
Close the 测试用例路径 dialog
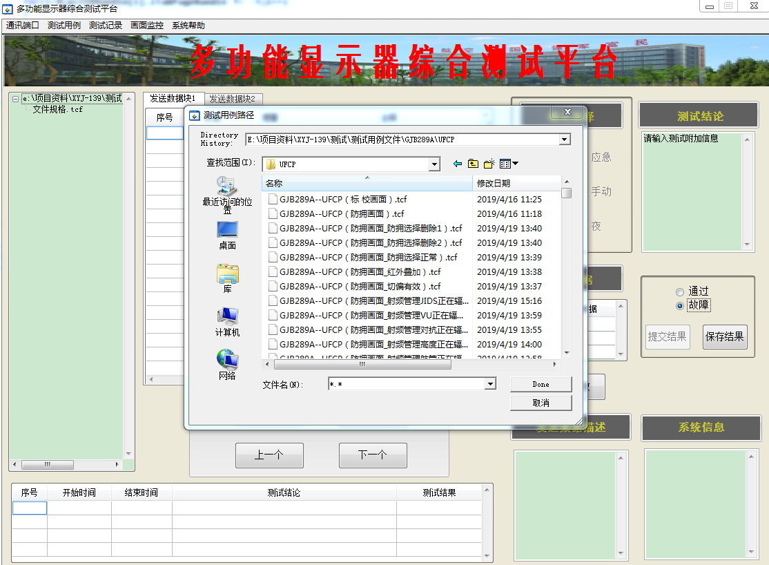(567, 113)
